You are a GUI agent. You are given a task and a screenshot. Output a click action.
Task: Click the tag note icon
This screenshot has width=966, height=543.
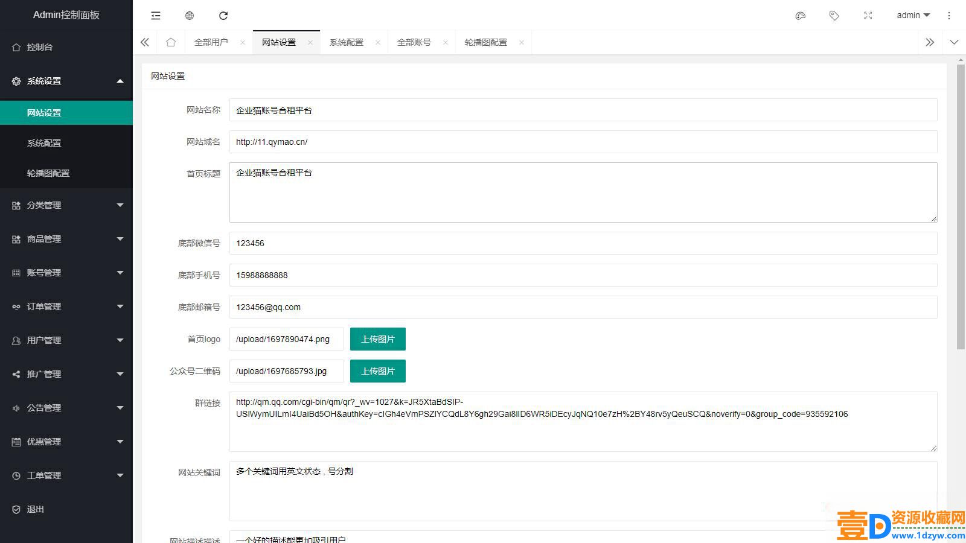pyautogui.click(x=834, y=16)
